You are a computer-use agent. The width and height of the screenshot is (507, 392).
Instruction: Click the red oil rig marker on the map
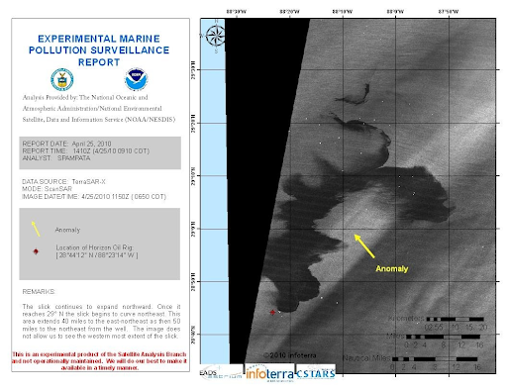272,312
